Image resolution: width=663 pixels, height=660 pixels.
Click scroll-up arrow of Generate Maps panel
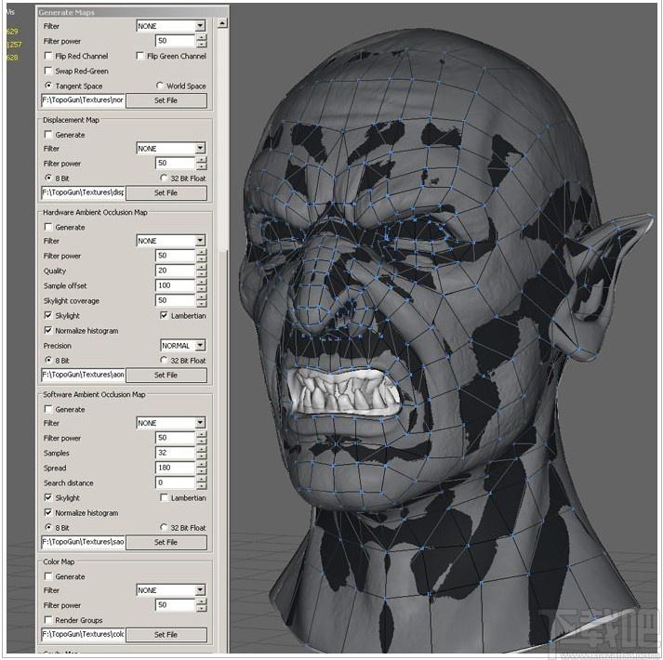(x=222, y=23)
